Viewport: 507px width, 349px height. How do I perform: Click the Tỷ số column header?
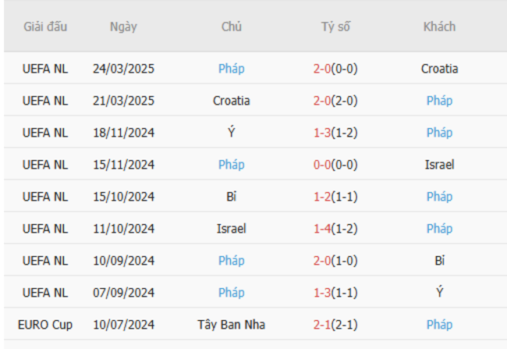point(335,27)
